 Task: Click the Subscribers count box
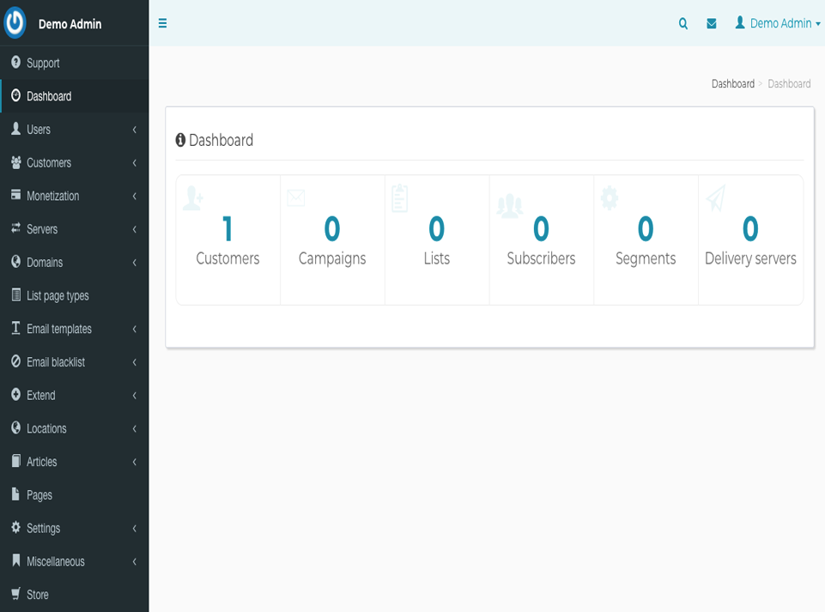tap(541, 240)
